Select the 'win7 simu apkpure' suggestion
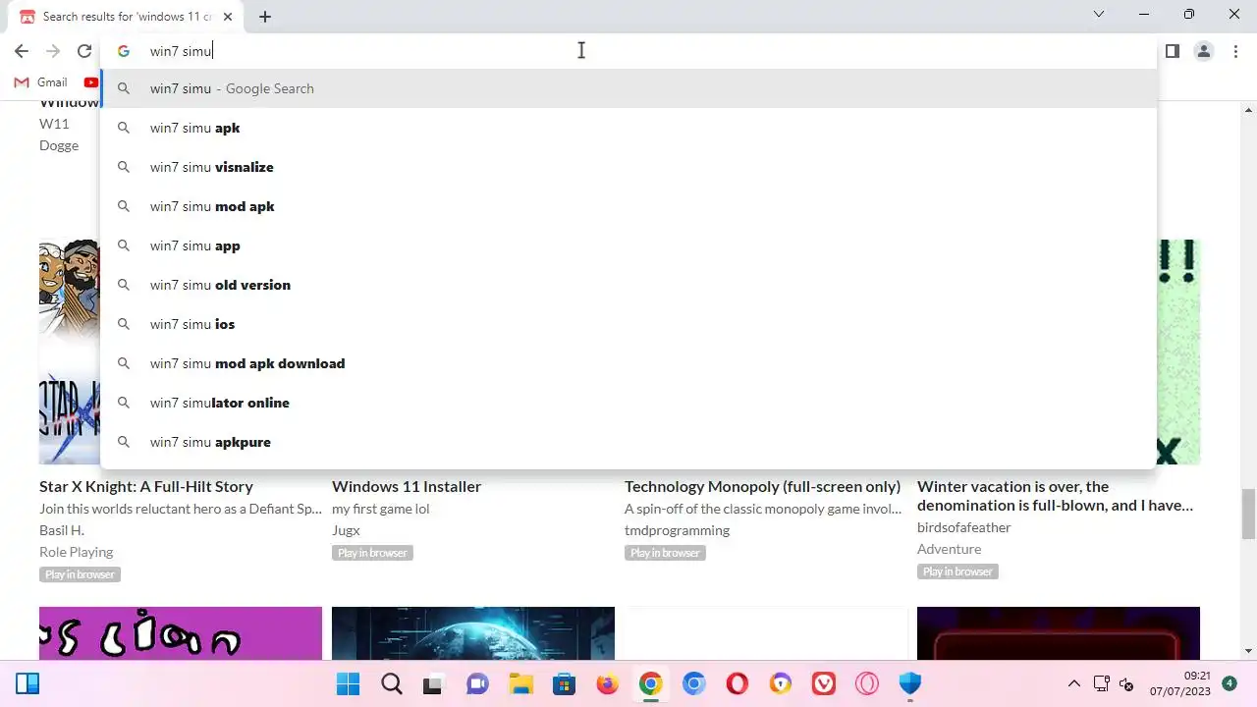 628,442
